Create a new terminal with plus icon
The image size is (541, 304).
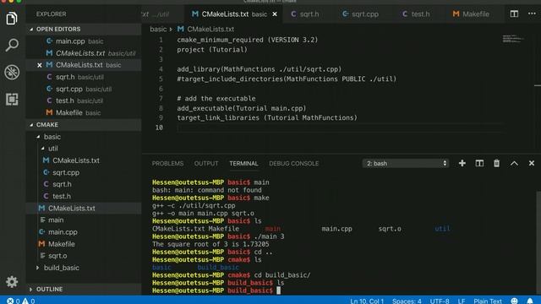462,163
